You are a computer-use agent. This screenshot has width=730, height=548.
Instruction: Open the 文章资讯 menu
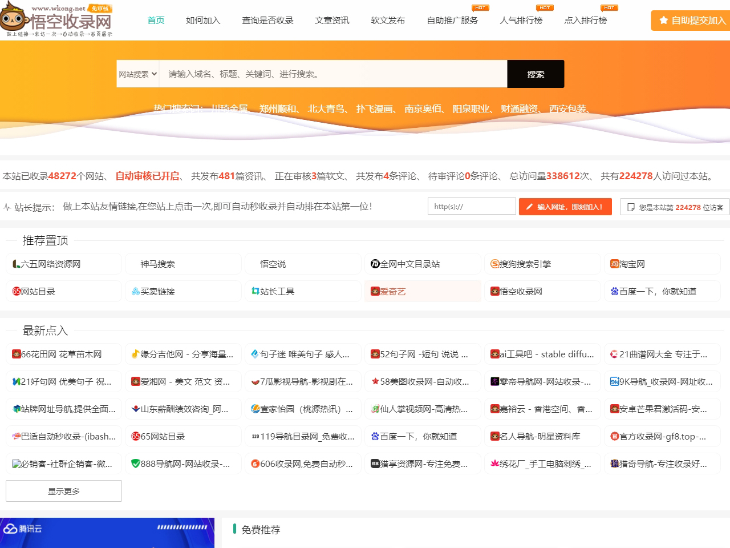click(x=331, y=19)
